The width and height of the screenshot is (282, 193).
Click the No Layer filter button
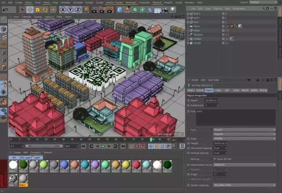[x=25, y=157]
